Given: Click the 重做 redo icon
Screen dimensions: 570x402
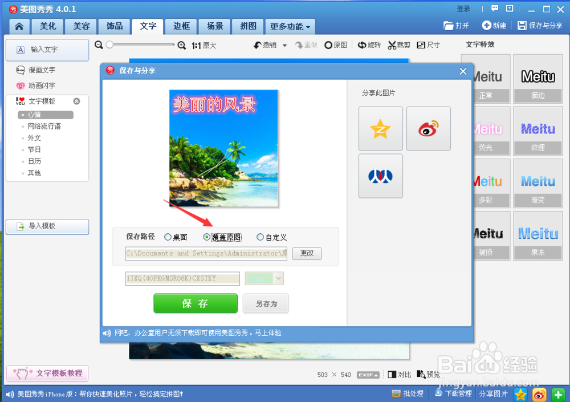Looking at the screenshot, I should pos(299,45).
